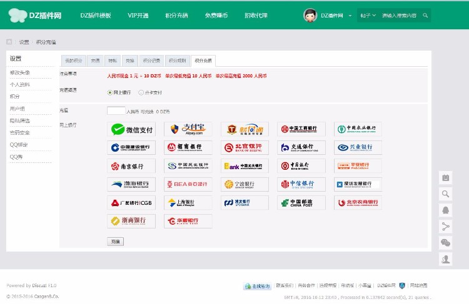The height and width of the screenshot is (304, 469).
Task: Open 招收代理 in top navigation
Action: click(256, 16)
